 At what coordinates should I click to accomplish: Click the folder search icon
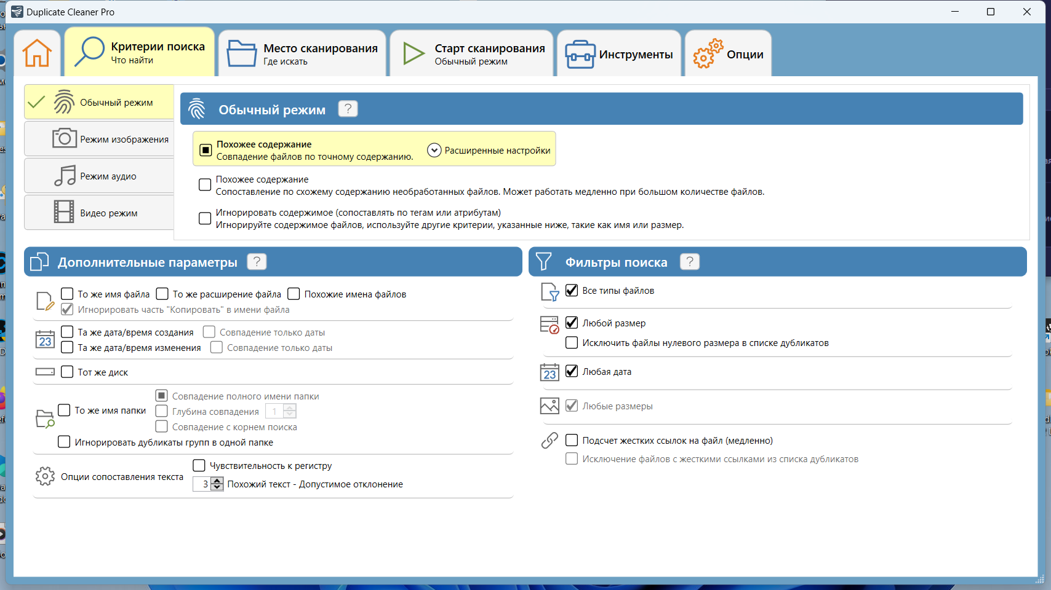[46, 419]
